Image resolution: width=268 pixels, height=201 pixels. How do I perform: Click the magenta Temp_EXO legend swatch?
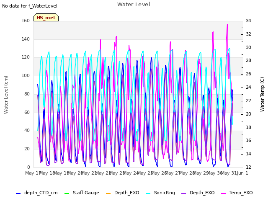pyautogui.click(x=223, y=193)
